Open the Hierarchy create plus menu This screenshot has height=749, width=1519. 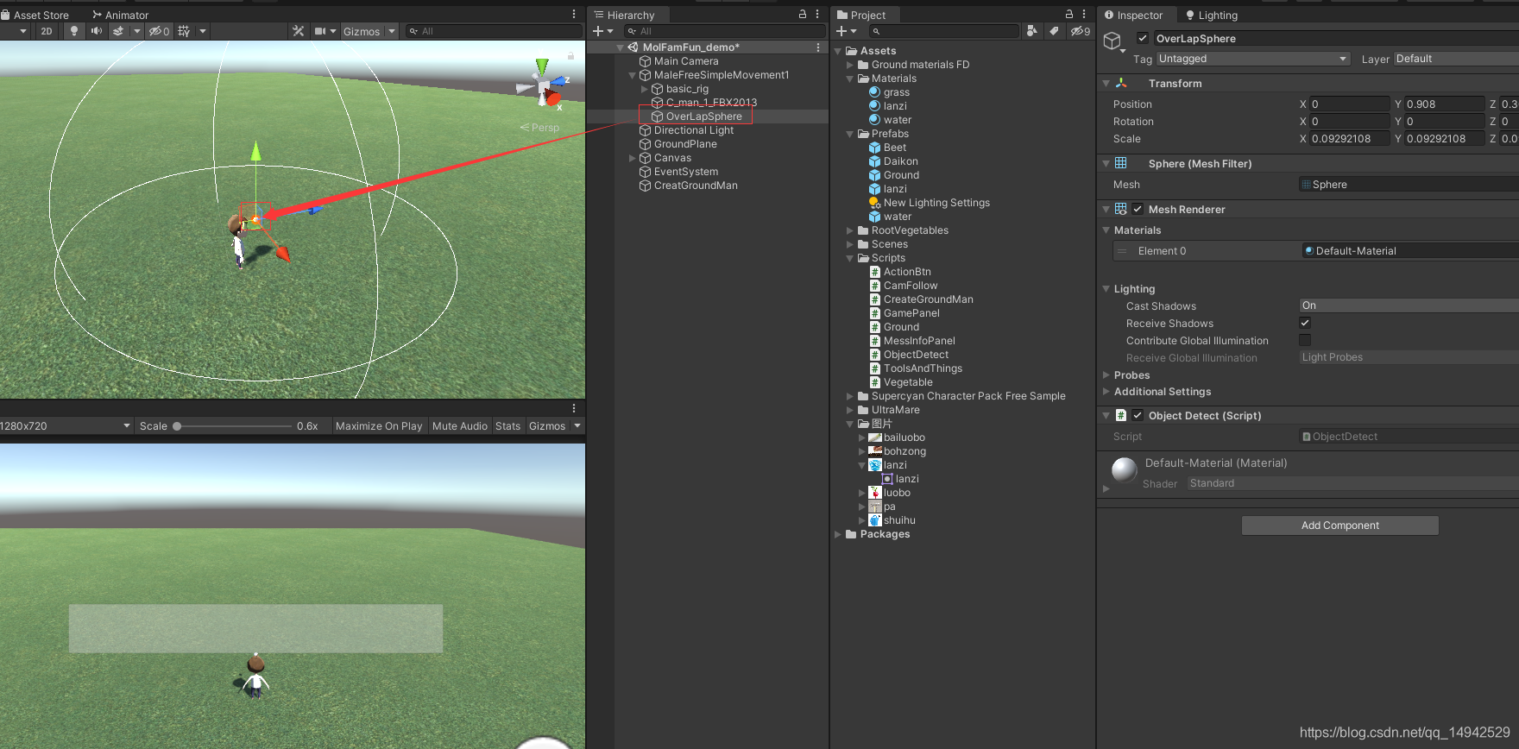coord(602,31)
